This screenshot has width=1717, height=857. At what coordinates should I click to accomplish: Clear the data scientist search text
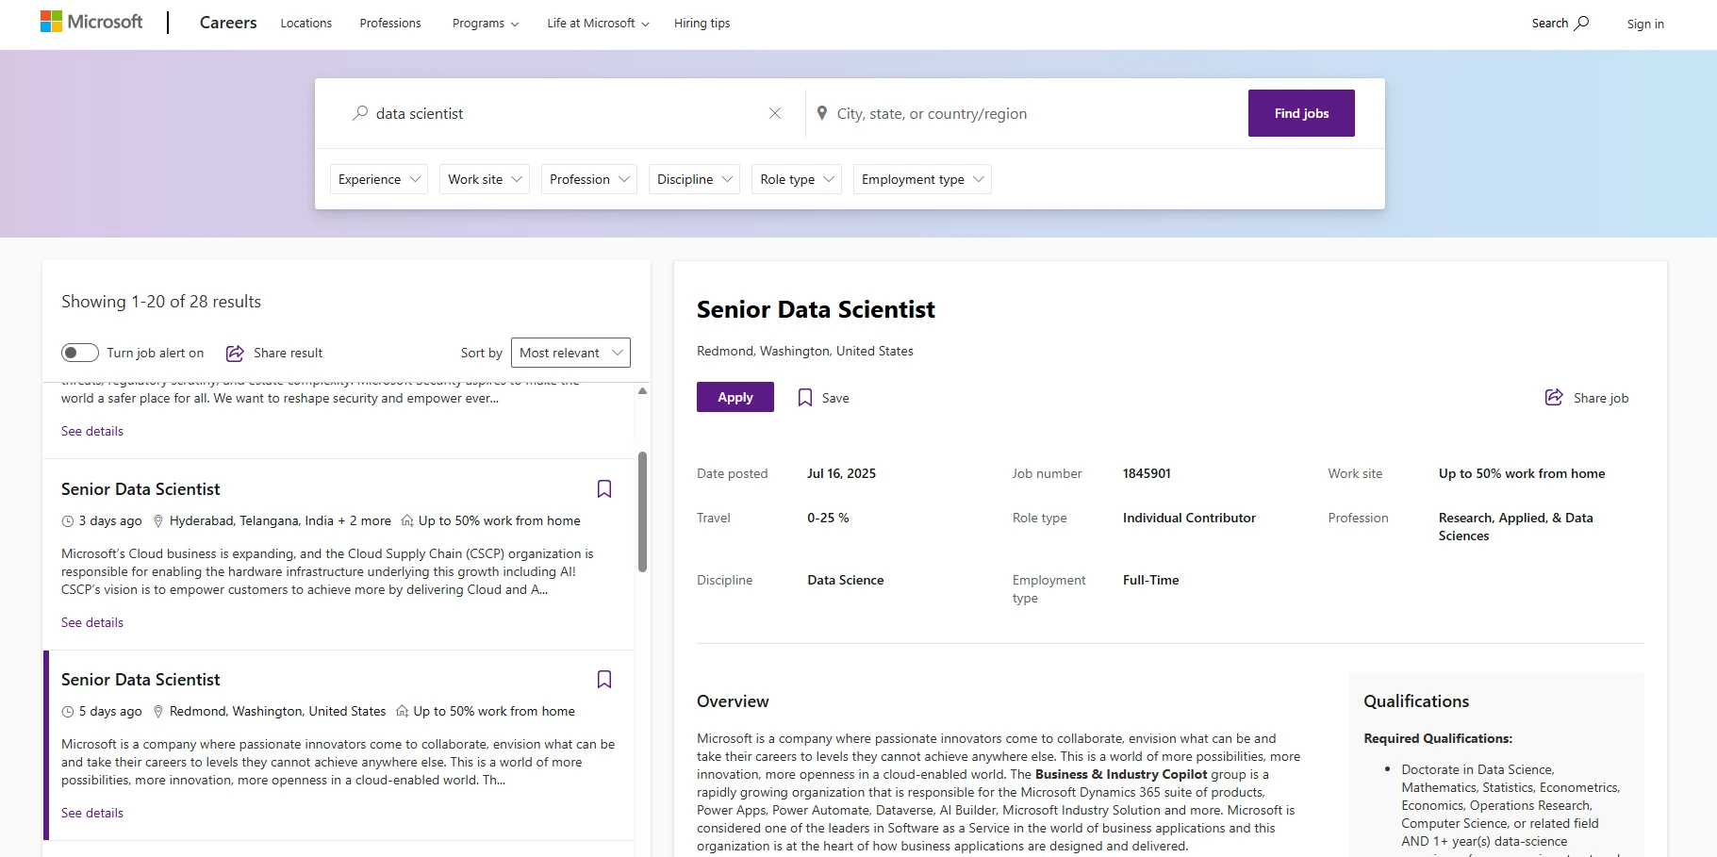coord(775,113)
